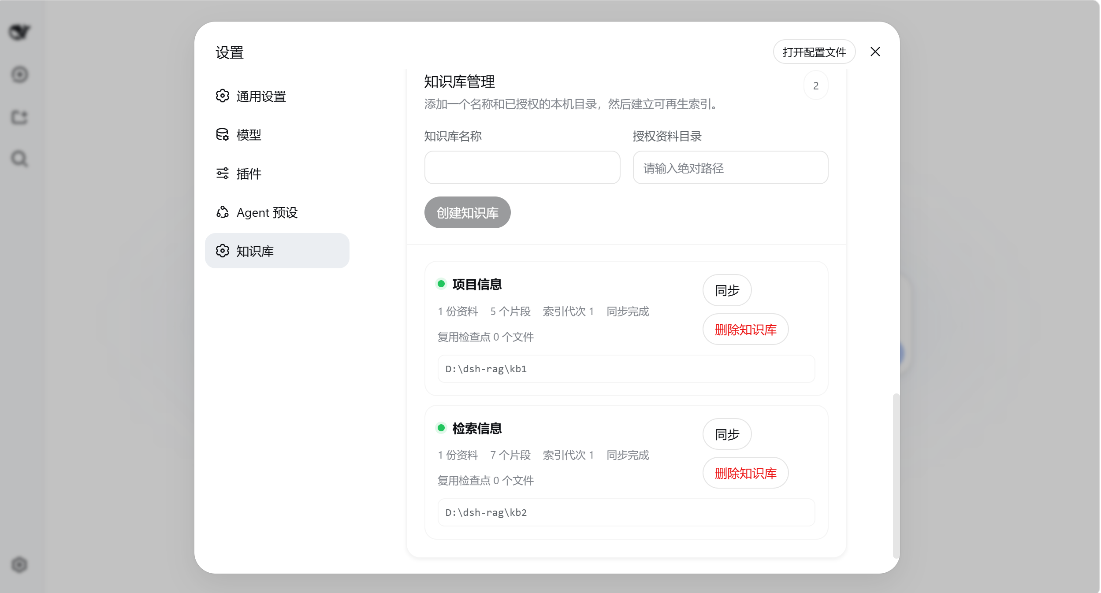Sync the 检索信息 knowledge base
The height and width of the screenshot is (593, 1101).
(727, 434)
